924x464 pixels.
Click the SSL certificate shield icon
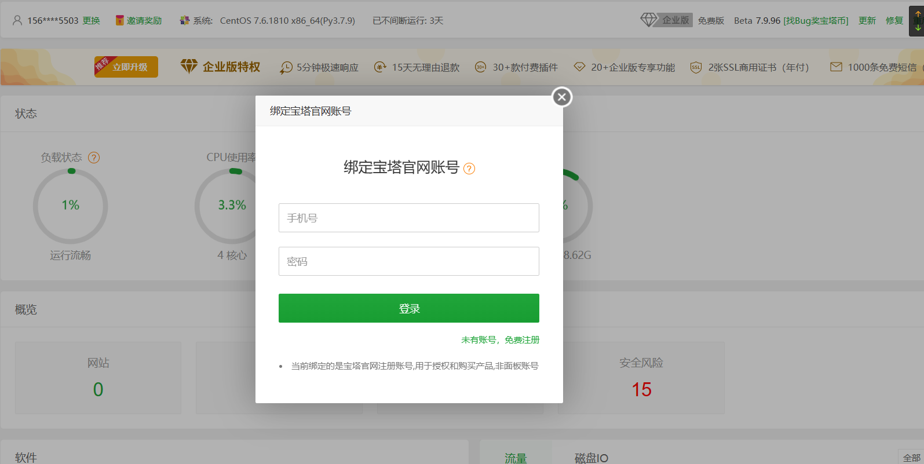point(696,68)
